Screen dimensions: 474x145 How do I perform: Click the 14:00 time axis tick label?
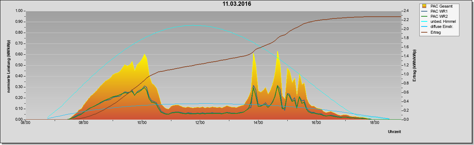tap(258, 123)
